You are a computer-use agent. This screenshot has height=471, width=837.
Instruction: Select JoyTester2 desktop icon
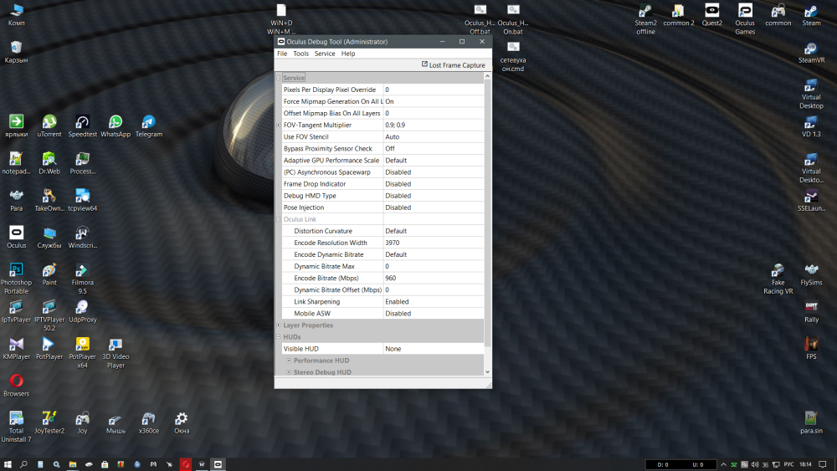click(x=49, y=422)
